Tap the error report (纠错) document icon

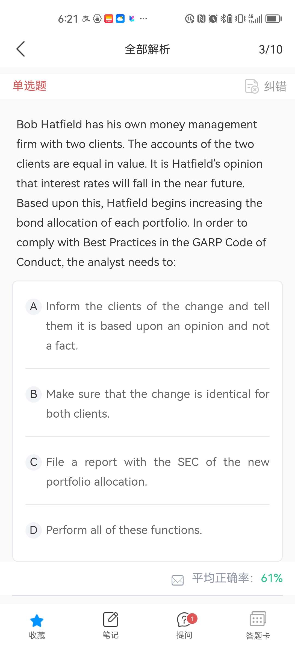252,86
